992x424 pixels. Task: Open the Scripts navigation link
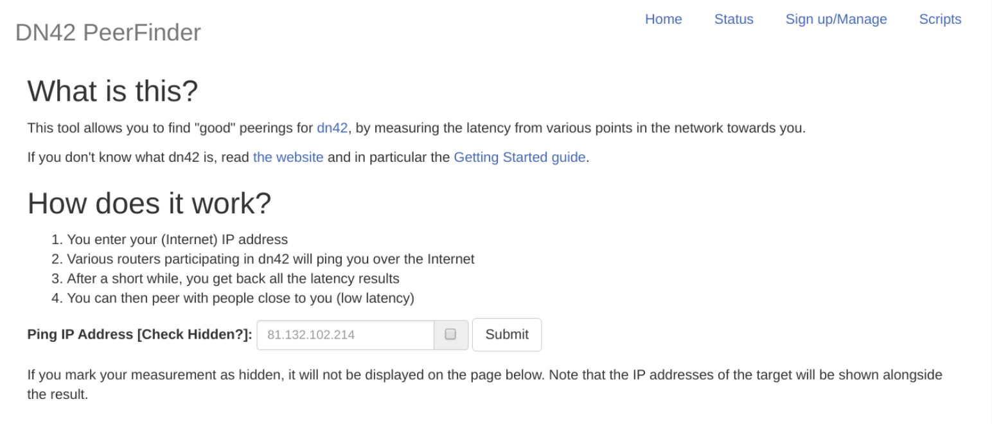[940, 19]
